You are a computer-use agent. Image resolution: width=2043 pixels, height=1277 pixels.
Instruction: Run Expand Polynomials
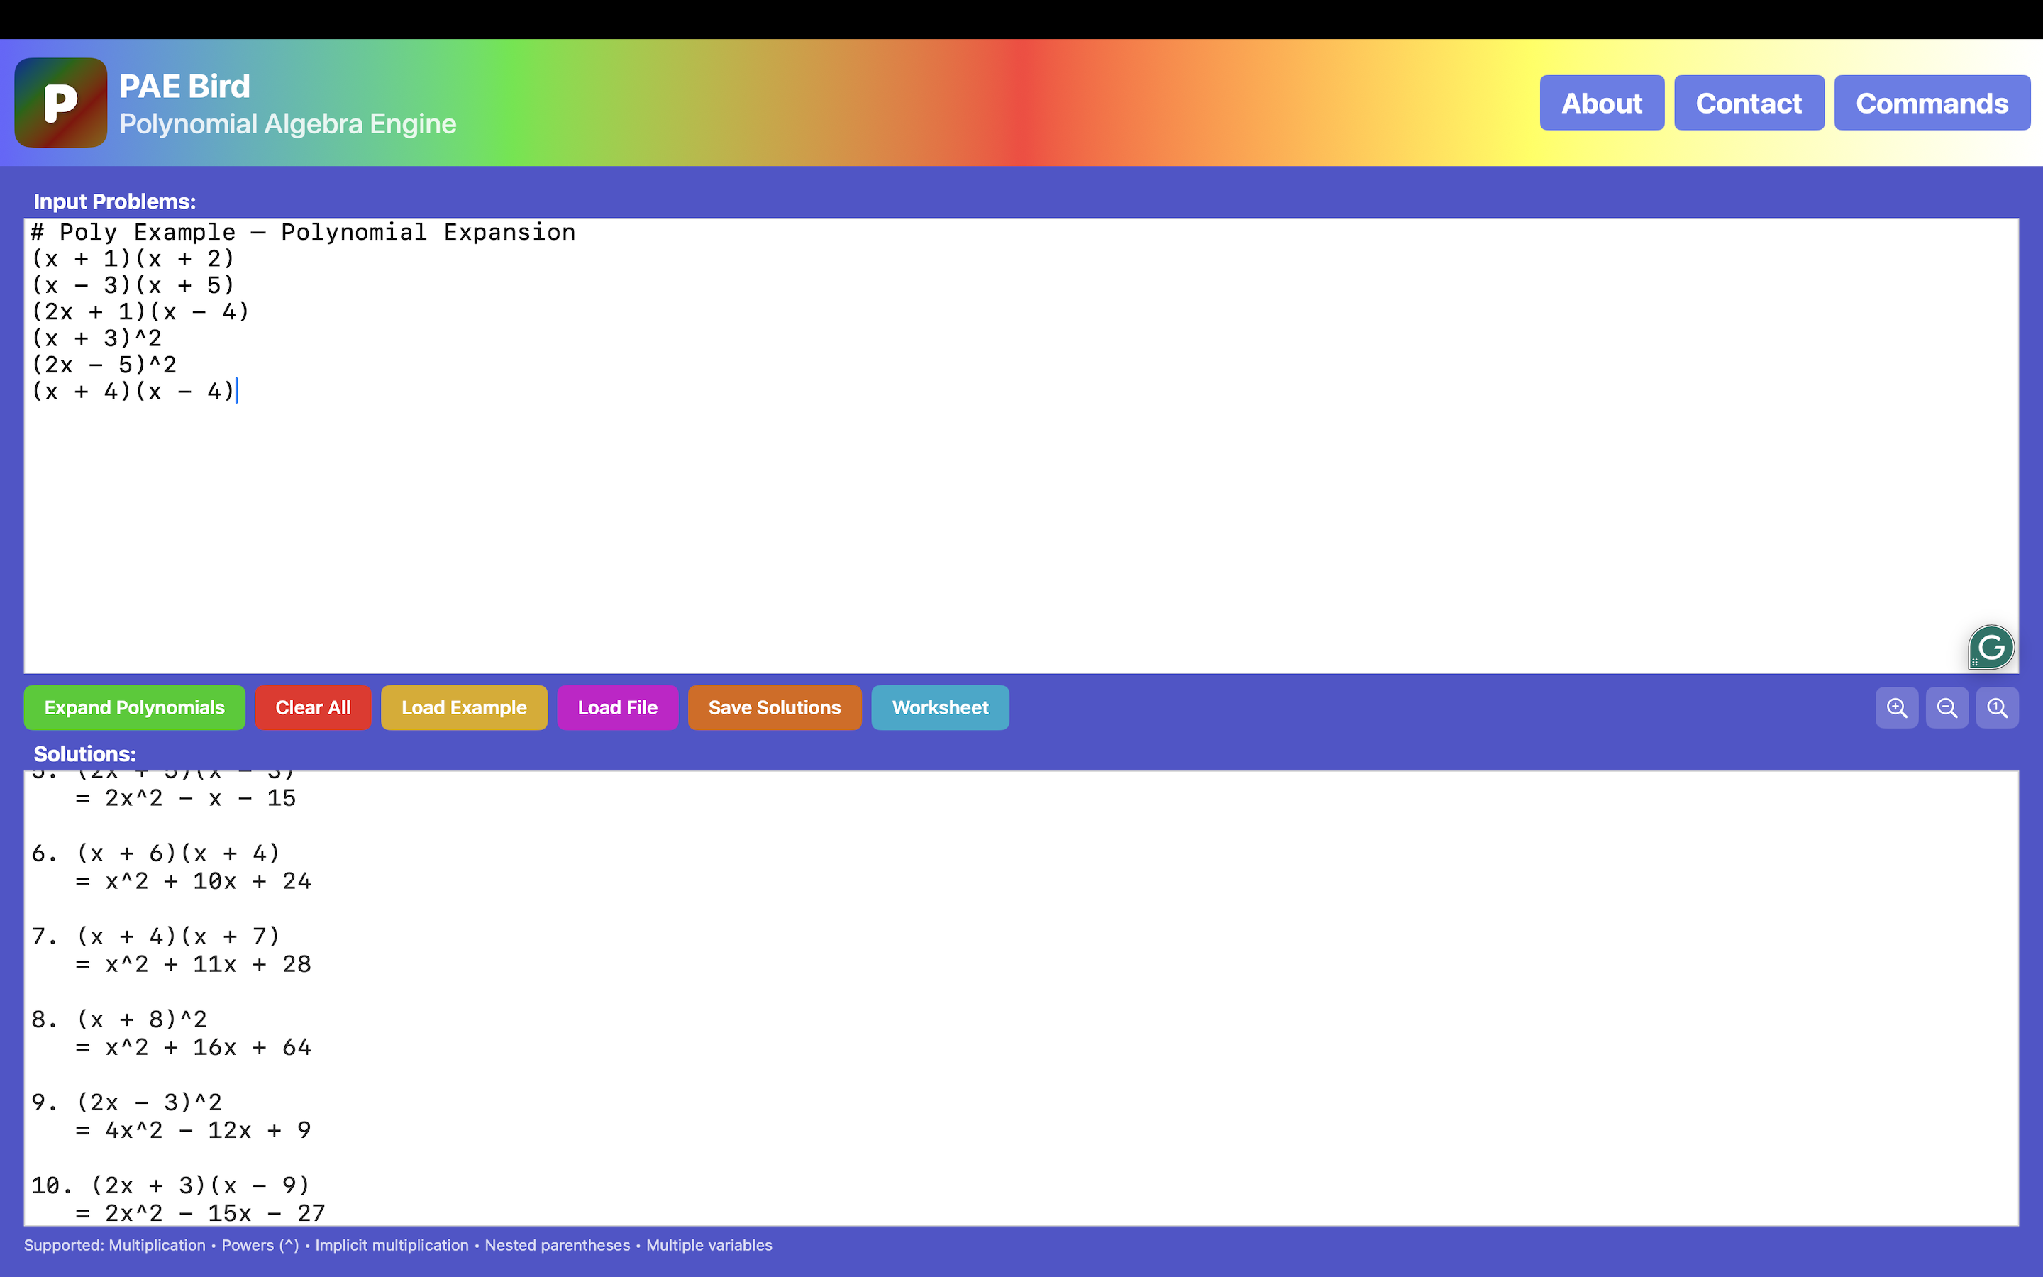134,708
